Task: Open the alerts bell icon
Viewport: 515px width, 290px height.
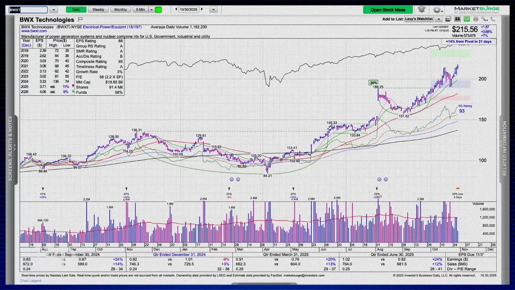Action: coord(422,9)
